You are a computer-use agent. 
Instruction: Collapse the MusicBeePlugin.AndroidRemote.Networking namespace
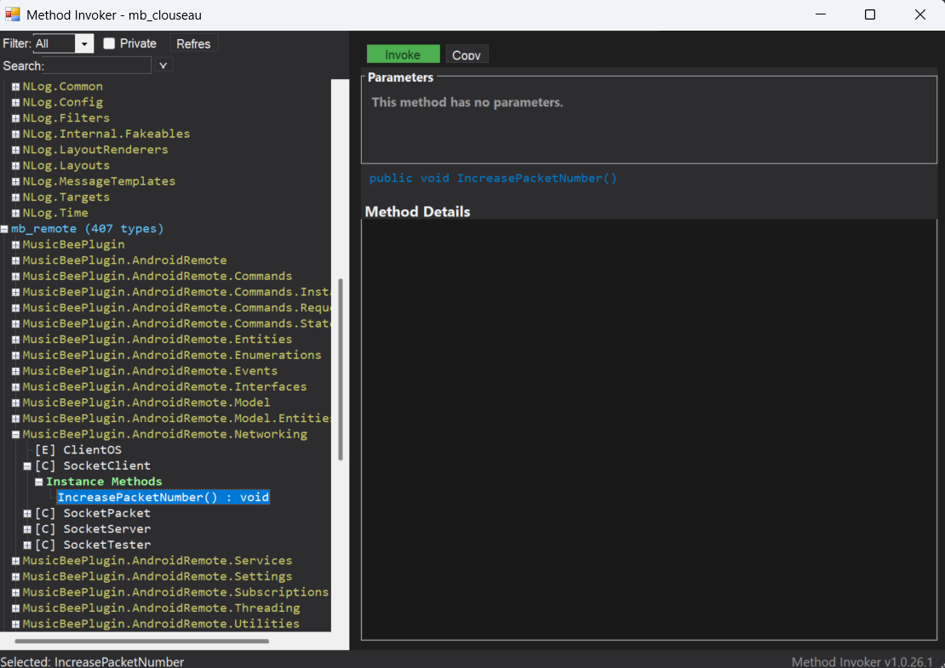pos(15,435)
